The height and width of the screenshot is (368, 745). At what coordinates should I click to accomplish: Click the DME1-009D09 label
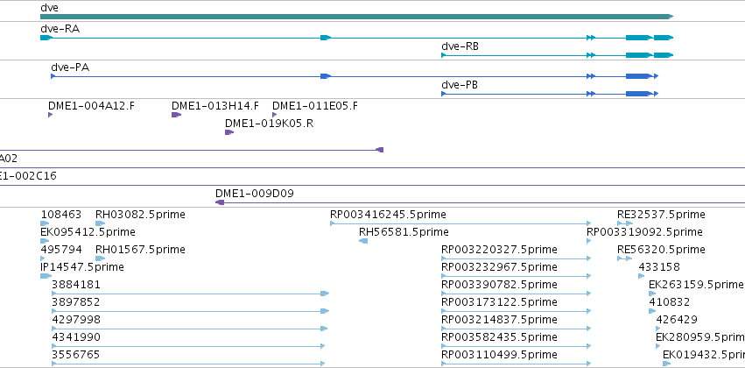point(254,194)
